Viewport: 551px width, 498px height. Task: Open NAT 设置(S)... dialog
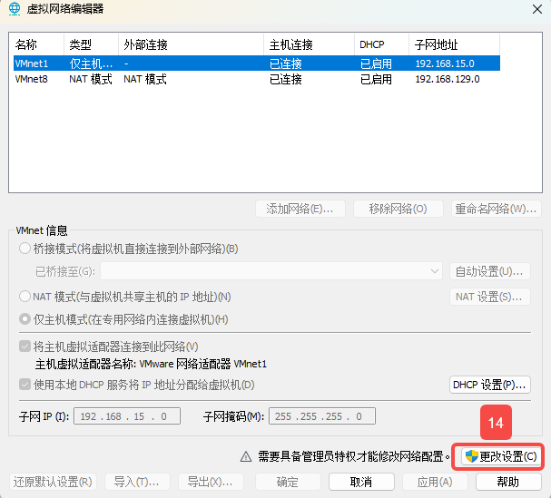490,297
